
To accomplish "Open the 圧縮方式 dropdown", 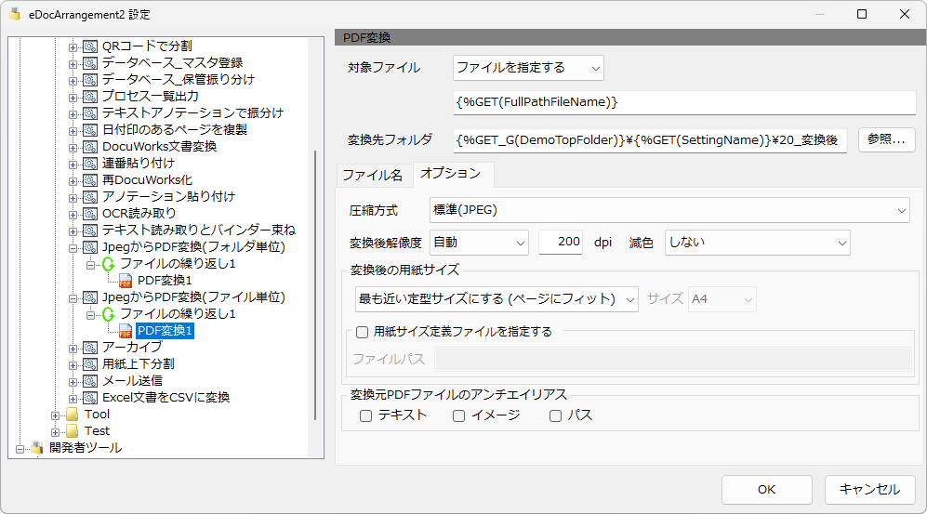I will coord(669,211).
